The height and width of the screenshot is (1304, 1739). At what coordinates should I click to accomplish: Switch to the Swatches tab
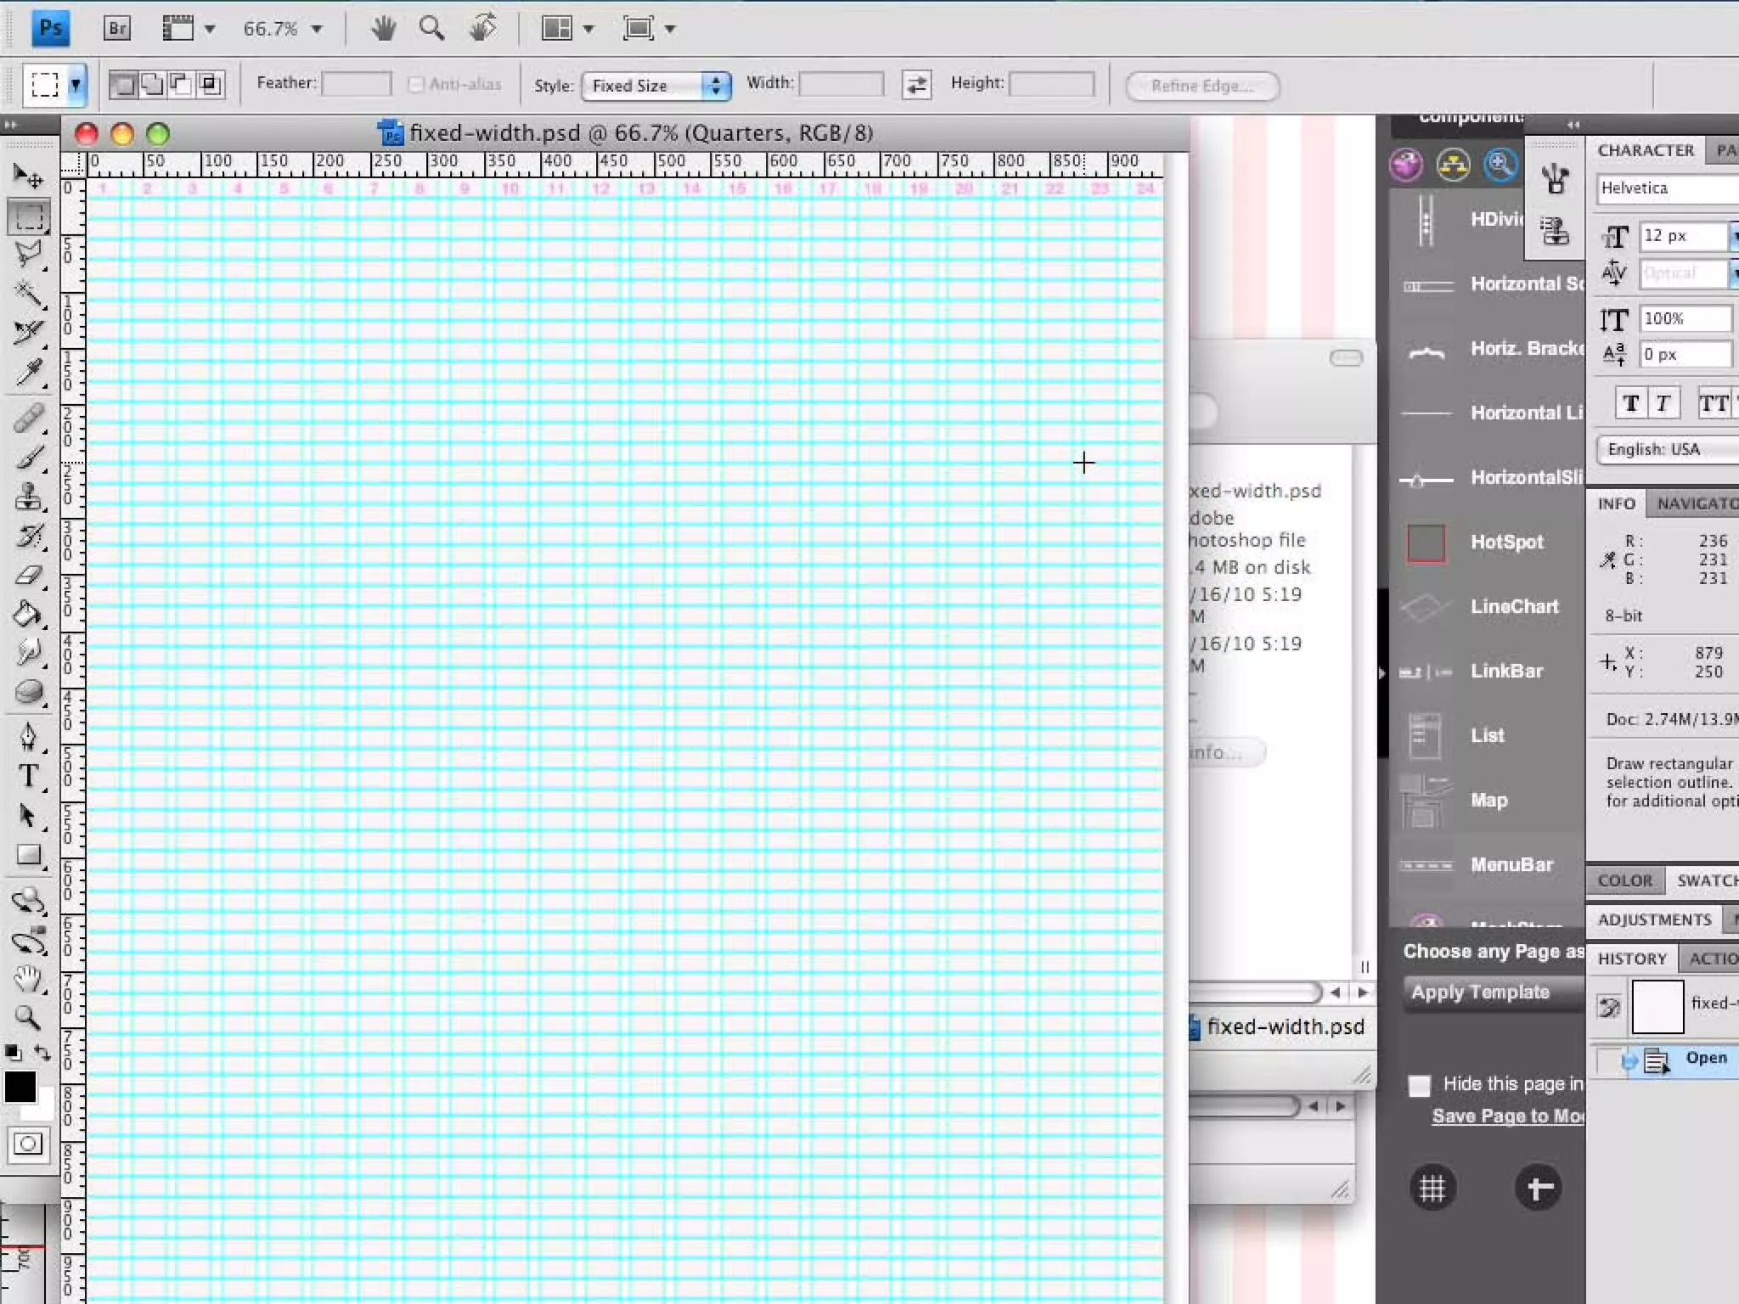click(x=1705, y=880)
